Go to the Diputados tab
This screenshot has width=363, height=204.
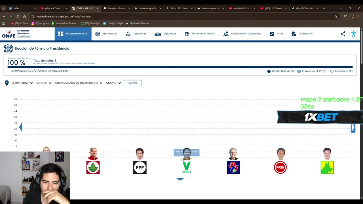click(165, 34)
